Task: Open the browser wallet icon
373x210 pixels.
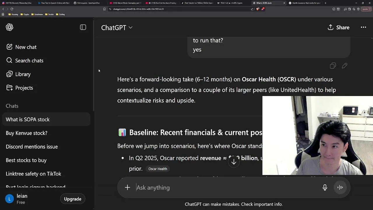Action: tap(349, 9)
